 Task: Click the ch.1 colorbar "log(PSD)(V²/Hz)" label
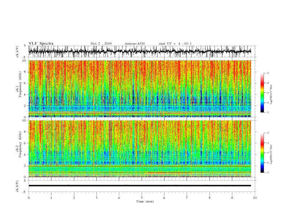pos(271,95)
